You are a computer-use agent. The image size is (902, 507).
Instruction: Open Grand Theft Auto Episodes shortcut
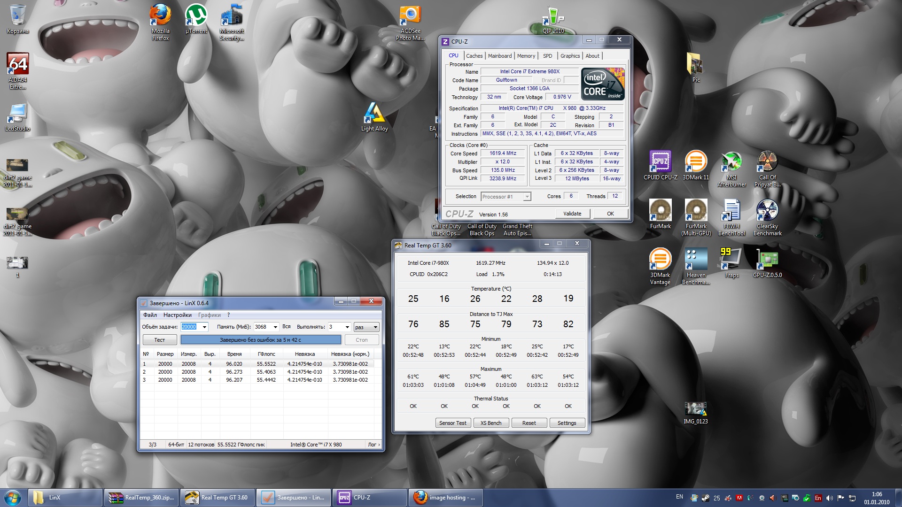click(517, 230)
